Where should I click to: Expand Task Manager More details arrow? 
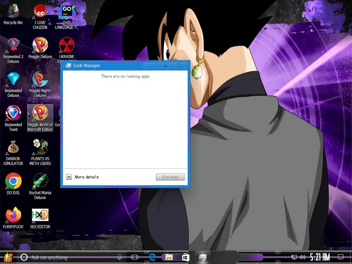(69, 177)
